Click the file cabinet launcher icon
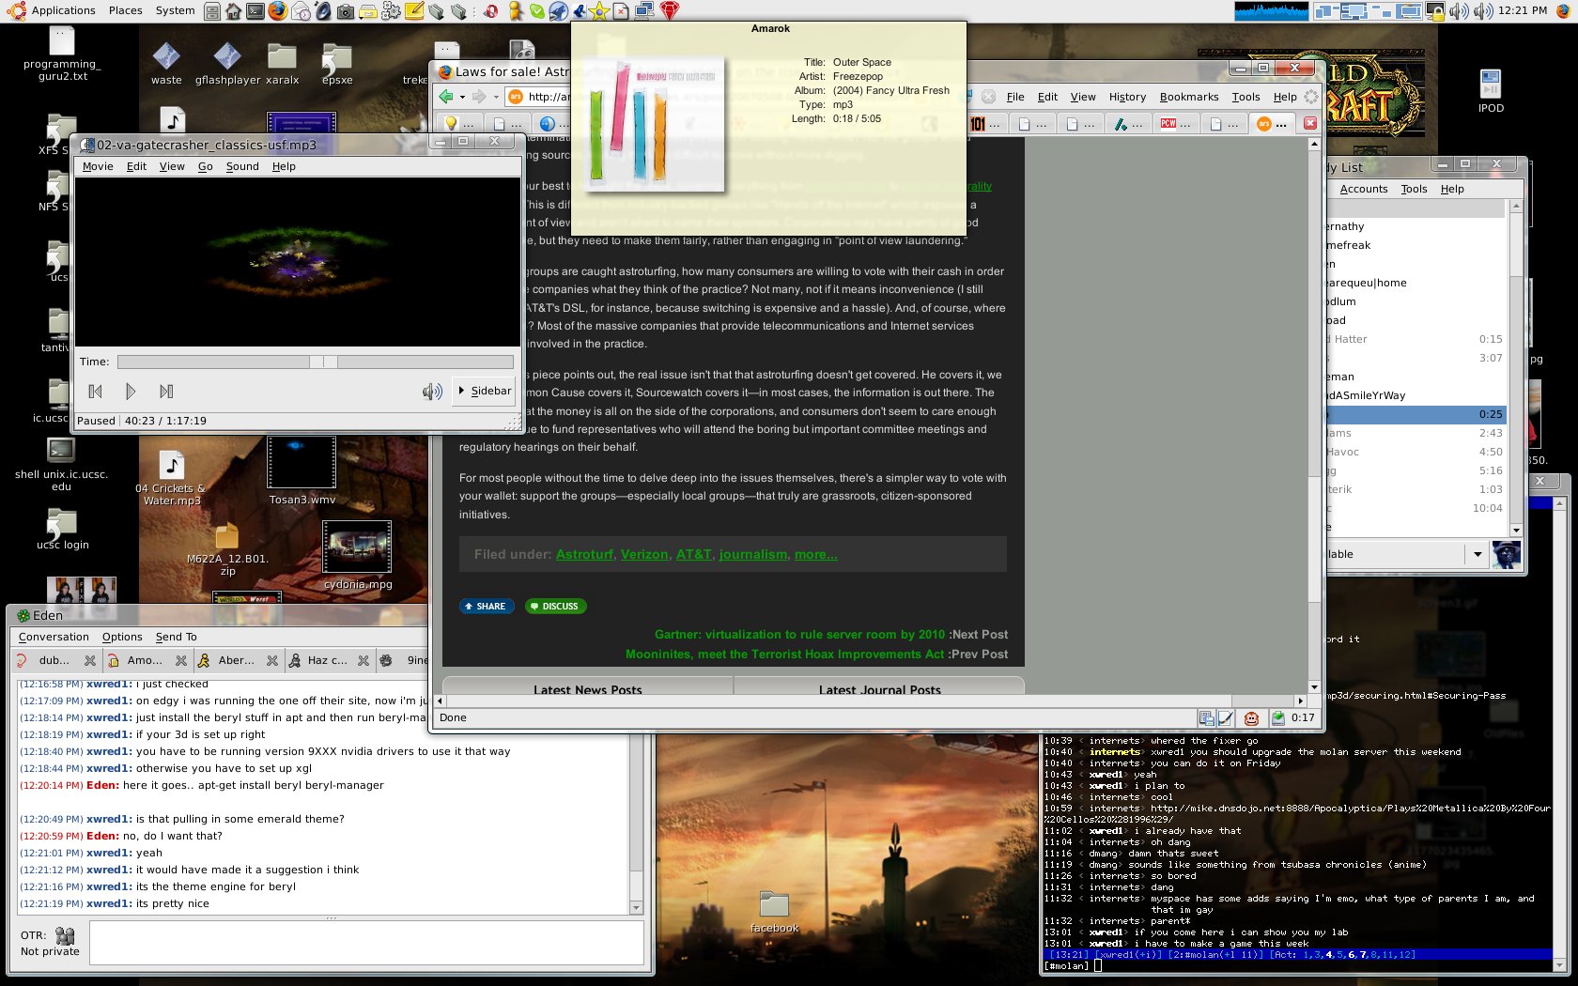 click(212, 11)
